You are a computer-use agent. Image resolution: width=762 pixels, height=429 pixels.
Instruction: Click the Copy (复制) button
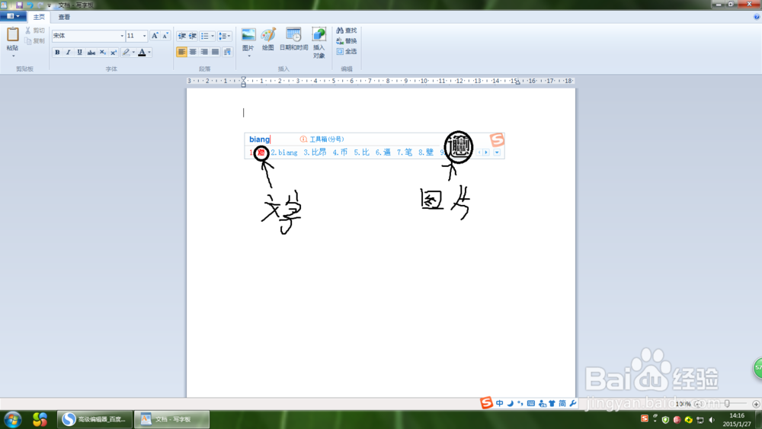pyautogui.click(x=35, y=41)
